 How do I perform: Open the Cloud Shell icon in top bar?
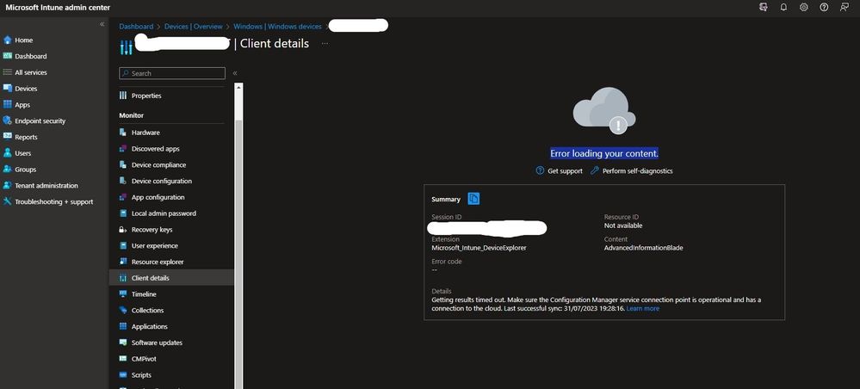pyautogui.click(x=763, y=7)
